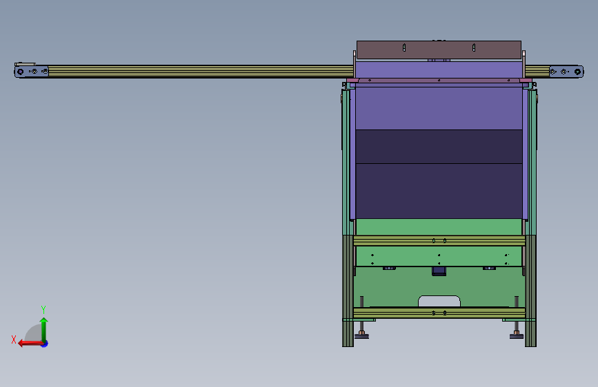Select the upper dark navy panel

point(439,147)
